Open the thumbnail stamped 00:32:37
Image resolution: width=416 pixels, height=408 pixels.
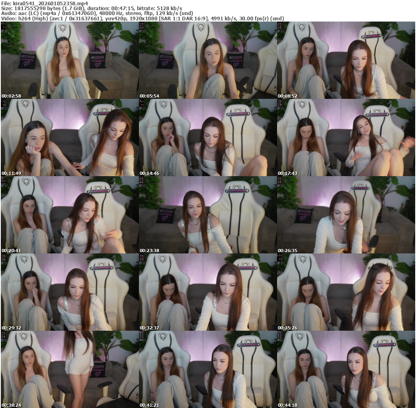click(x=208, y=292)
